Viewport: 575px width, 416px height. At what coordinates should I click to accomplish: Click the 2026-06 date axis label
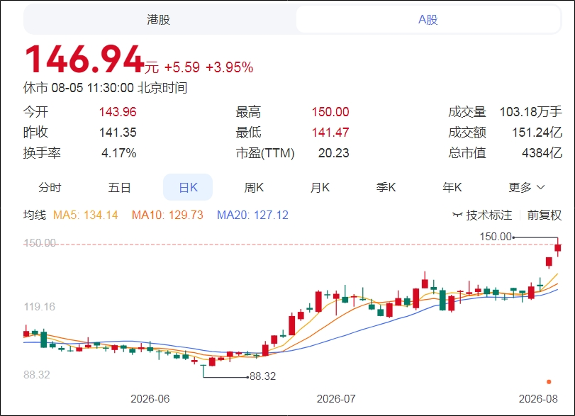150,399
